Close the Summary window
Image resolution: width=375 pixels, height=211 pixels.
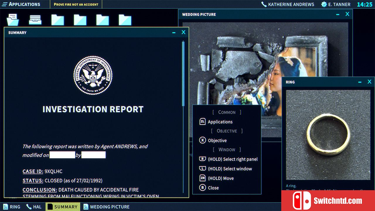(183, 32)
